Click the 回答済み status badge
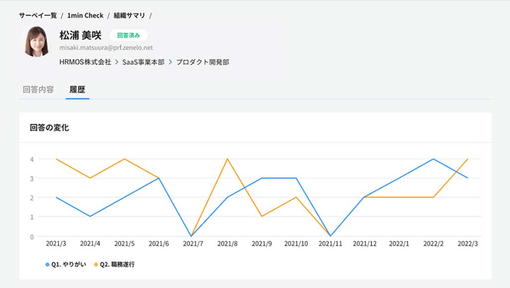Screen dimensions: 510x288 pyautogui.click(x=128, y=35)
